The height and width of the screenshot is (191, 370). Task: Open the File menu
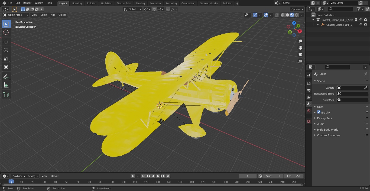click(x=10, y=3)
